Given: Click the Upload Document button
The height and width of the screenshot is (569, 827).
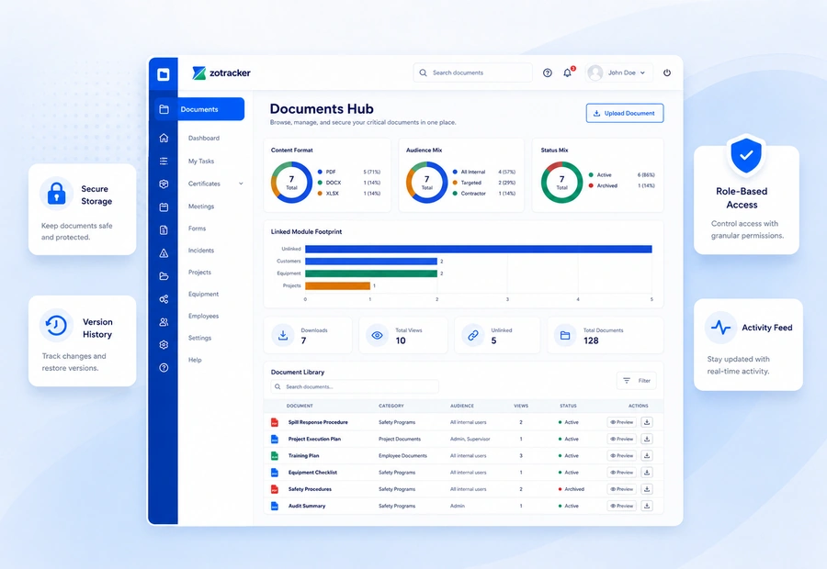Looking at the screenshot, I should (x=625, y=113).
